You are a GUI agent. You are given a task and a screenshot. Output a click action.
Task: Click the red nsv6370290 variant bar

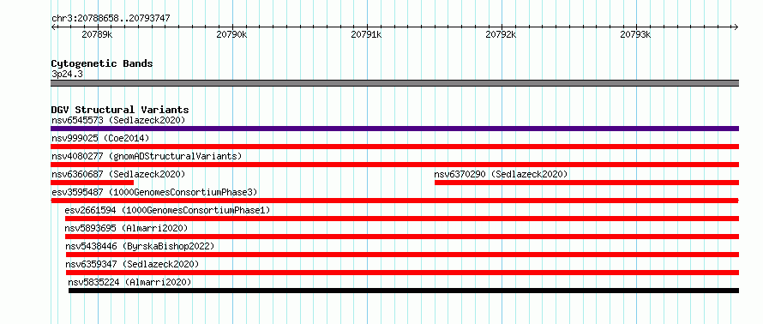tap(586, 183)
